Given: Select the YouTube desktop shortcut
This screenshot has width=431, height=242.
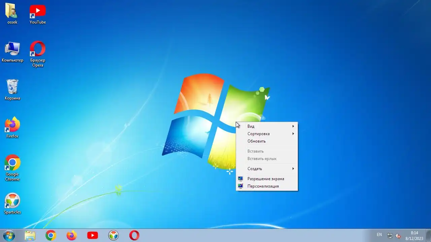Looking at the screenshot, I should 38,14.
